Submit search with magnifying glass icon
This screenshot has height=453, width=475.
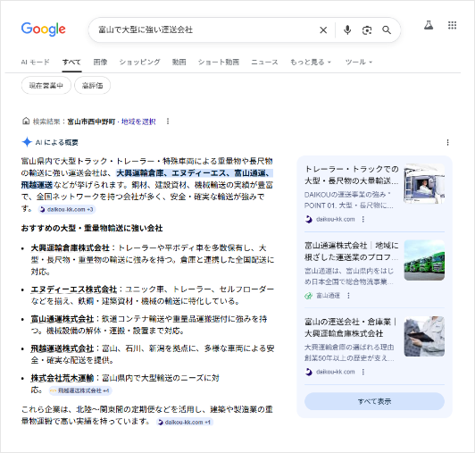(387, 30)
